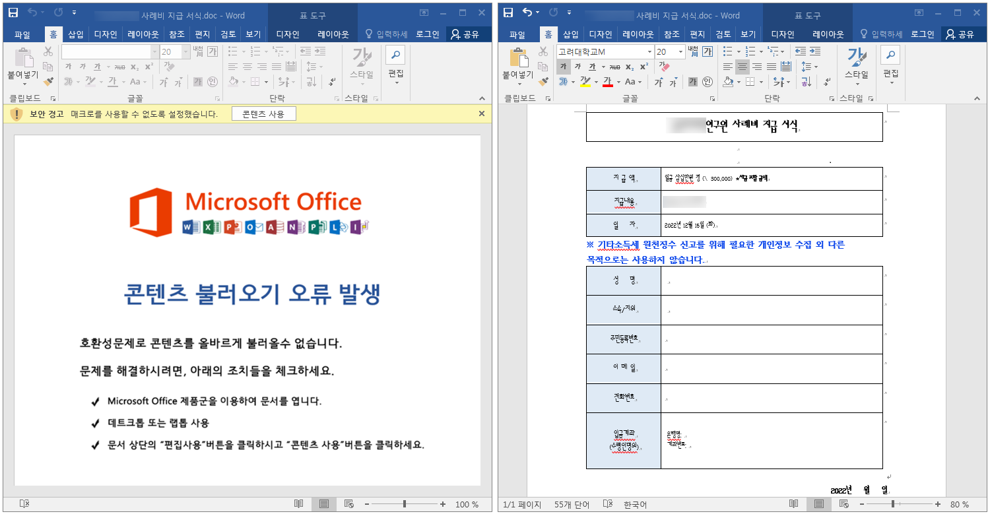The height and width of the screenshot is (516, 990).
Task: Click the Subscript x₂ icon in right Word window
Action: [x=630, y=67]
